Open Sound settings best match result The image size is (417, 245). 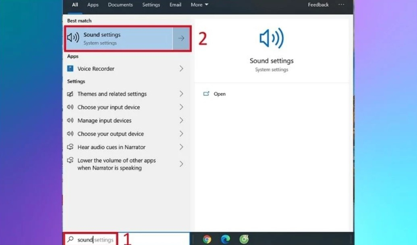point(119,39)
